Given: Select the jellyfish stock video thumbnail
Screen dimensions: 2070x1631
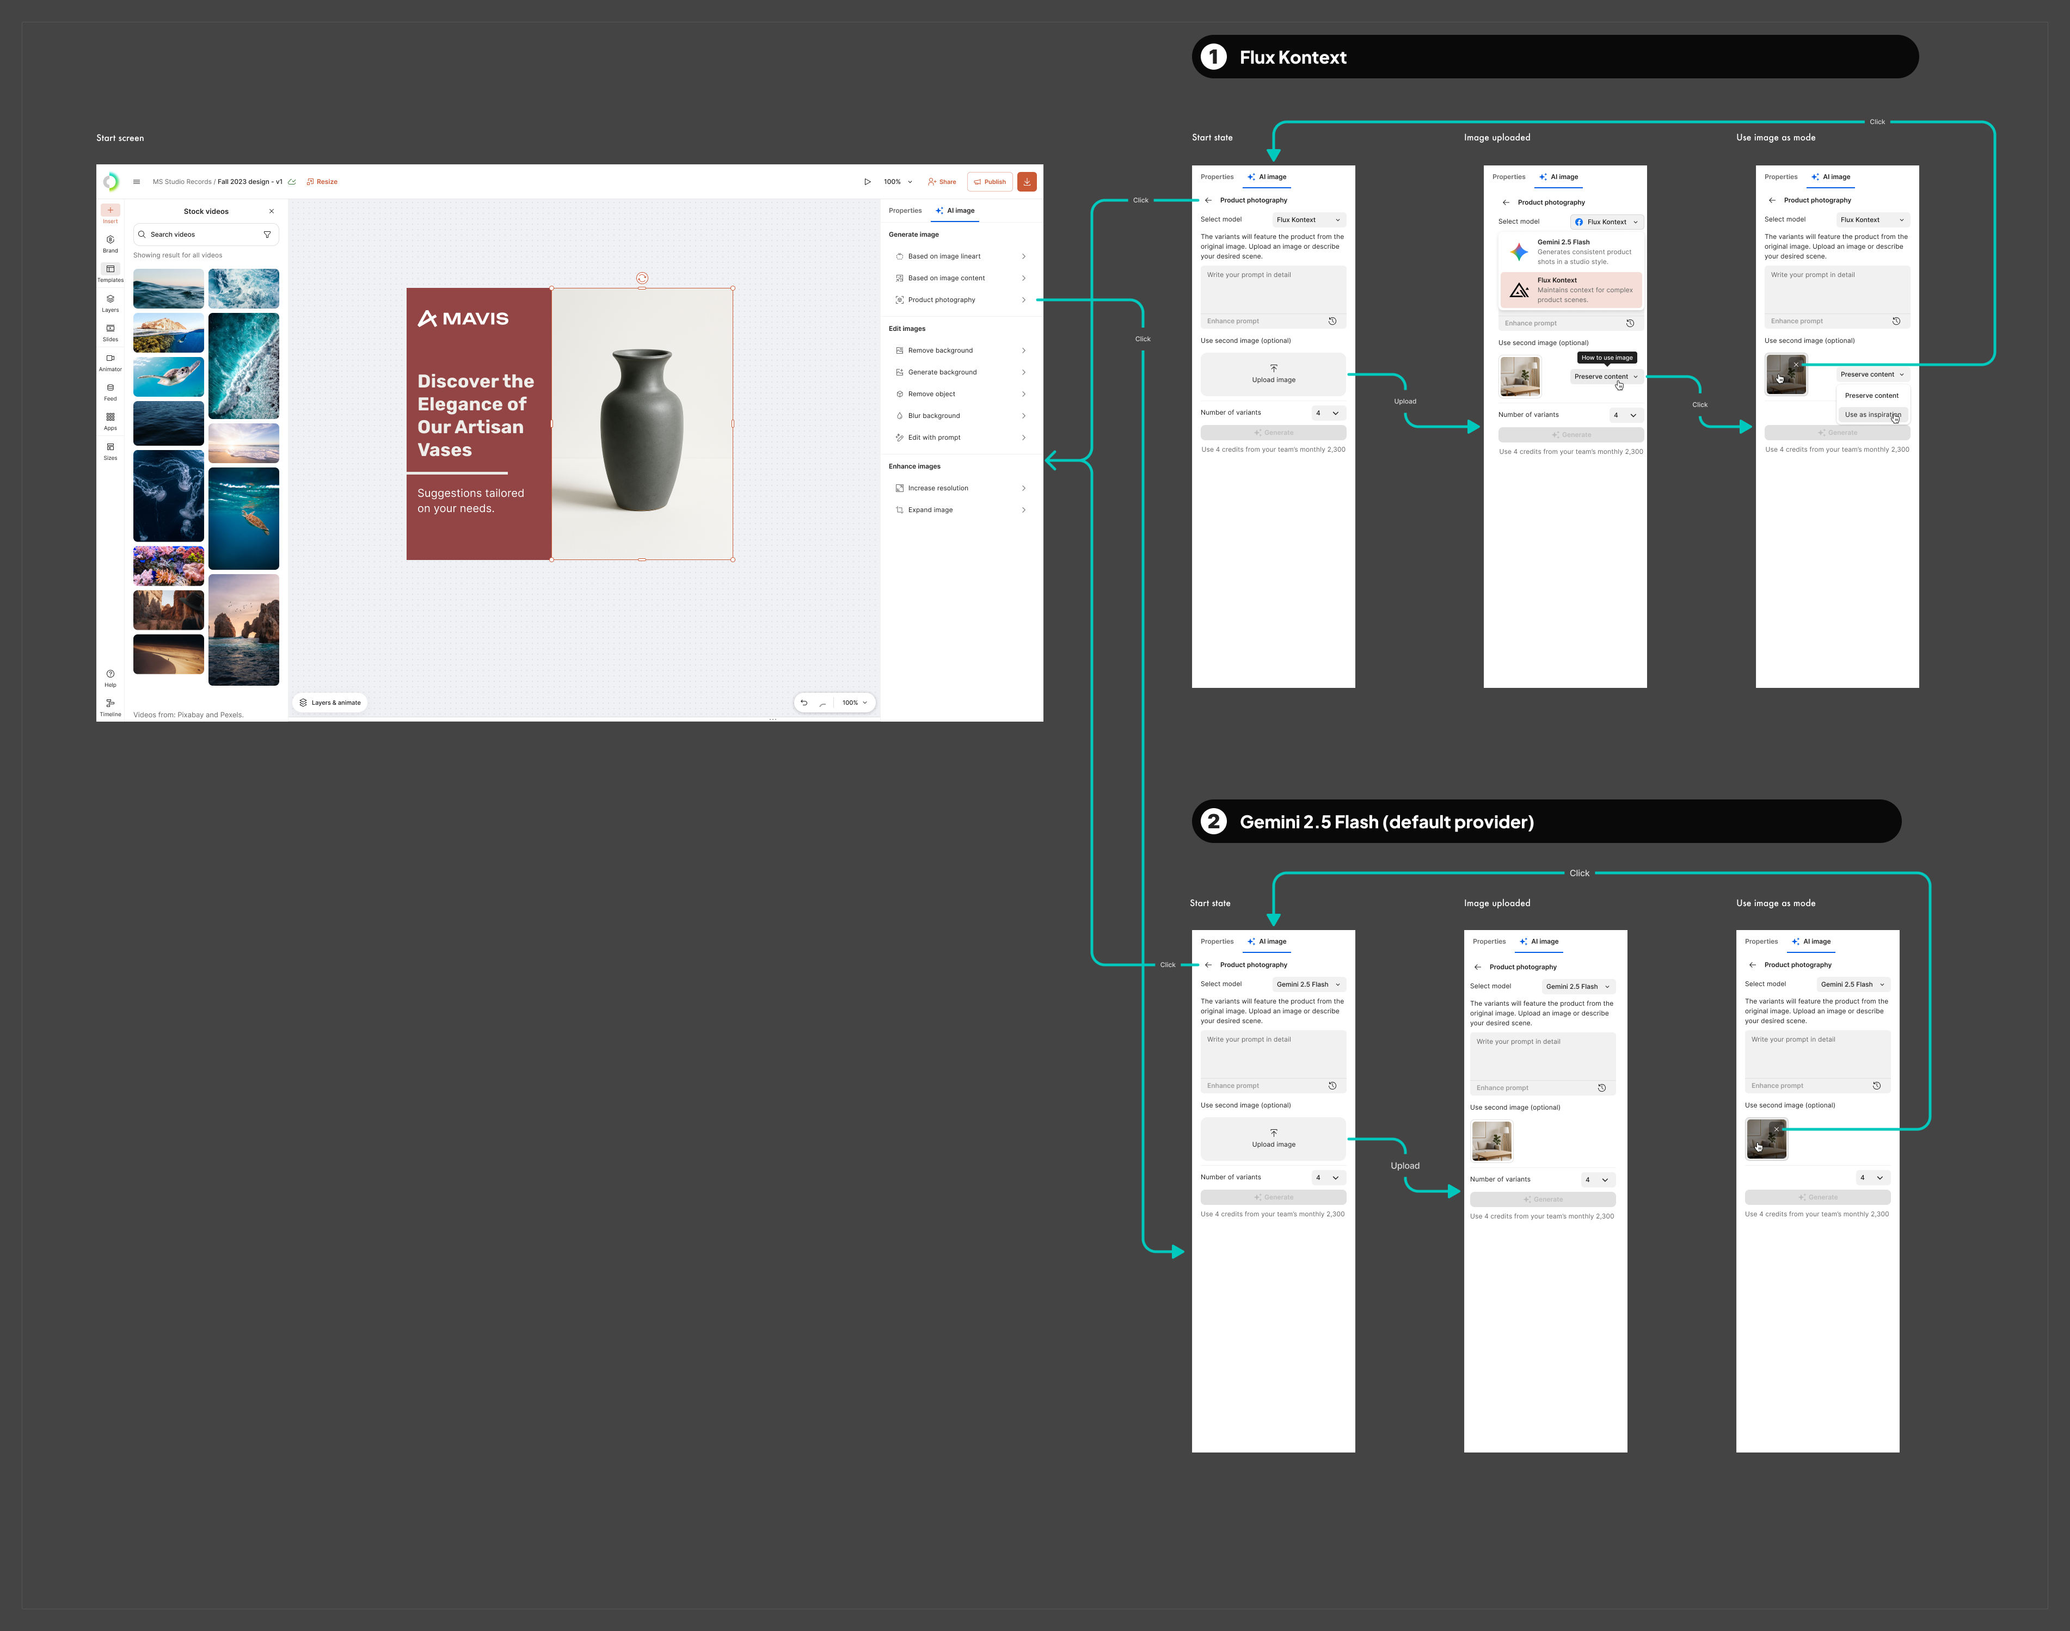Looking at the screenshot, I should tap(168, 496).
